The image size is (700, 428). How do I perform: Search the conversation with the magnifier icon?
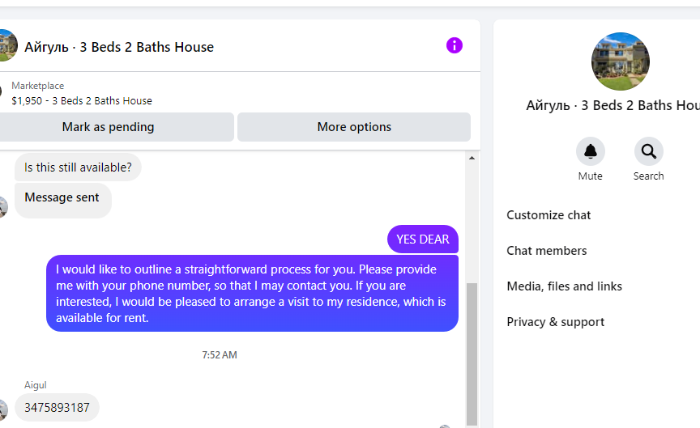[648, 151]
